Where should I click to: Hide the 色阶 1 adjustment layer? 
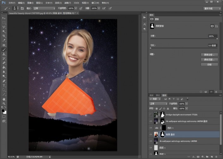click(151, 128)
